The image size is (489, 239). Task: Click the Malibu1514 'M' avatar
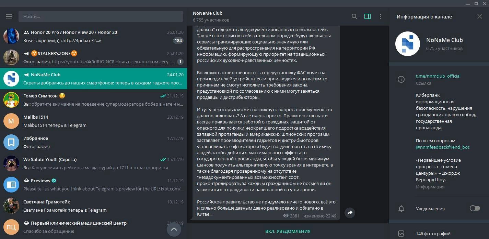(11, 121)
